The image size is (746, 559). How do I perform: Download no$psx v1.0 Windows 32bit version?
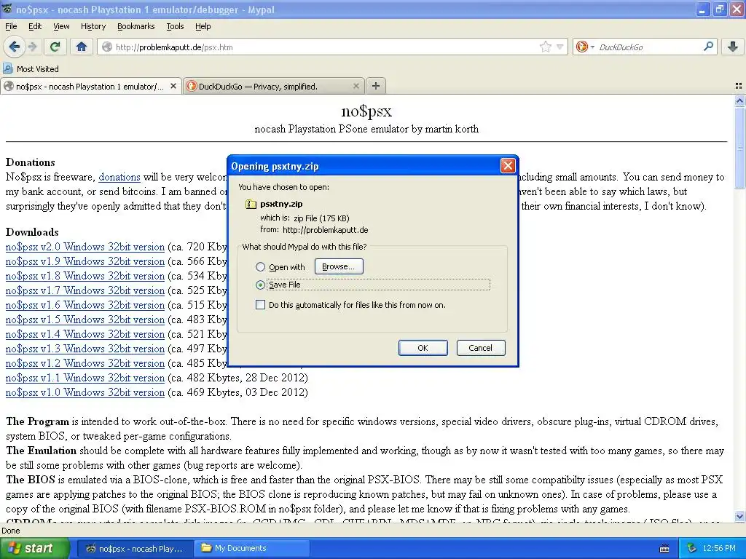(x=85, y=392)
